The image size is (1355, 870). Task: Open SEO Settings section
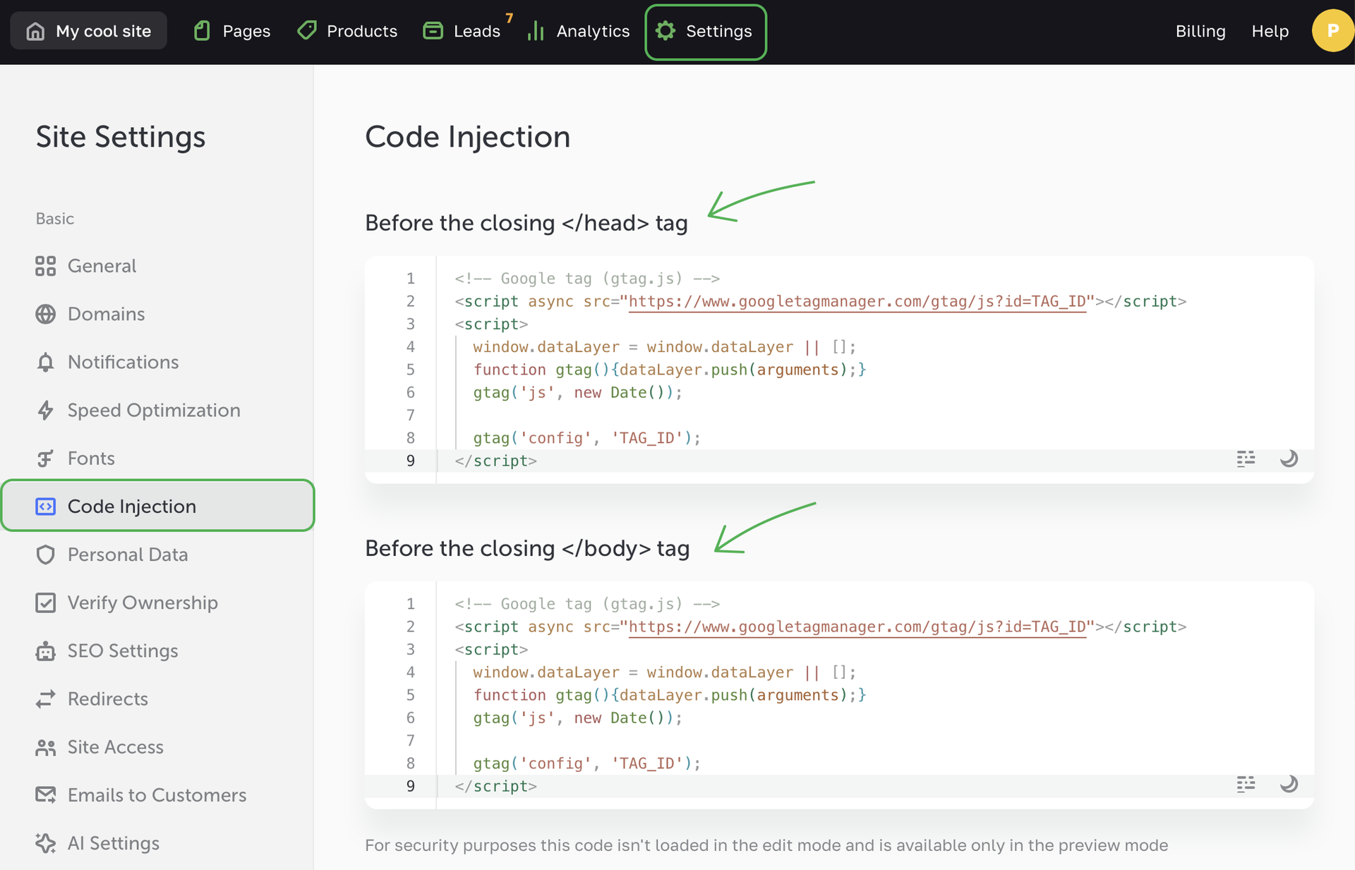pyautogui.click(x=122, y=651)
